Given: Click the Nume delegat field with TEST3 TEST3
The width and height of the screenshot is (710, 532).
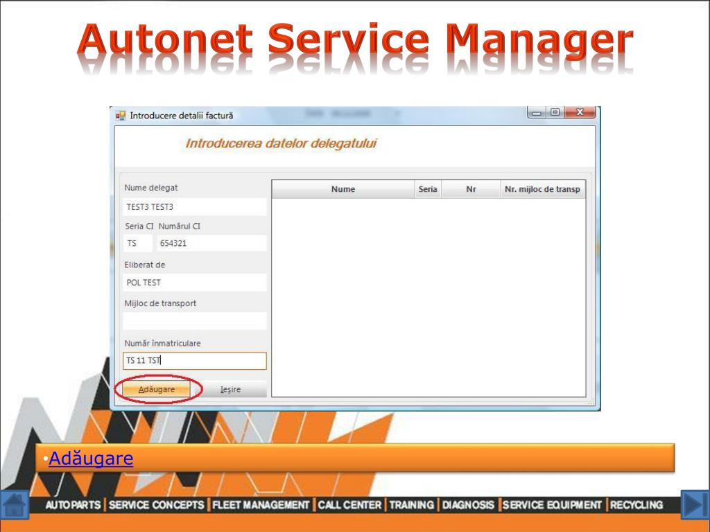Looking at the screenshot, I should click(195, 206).
